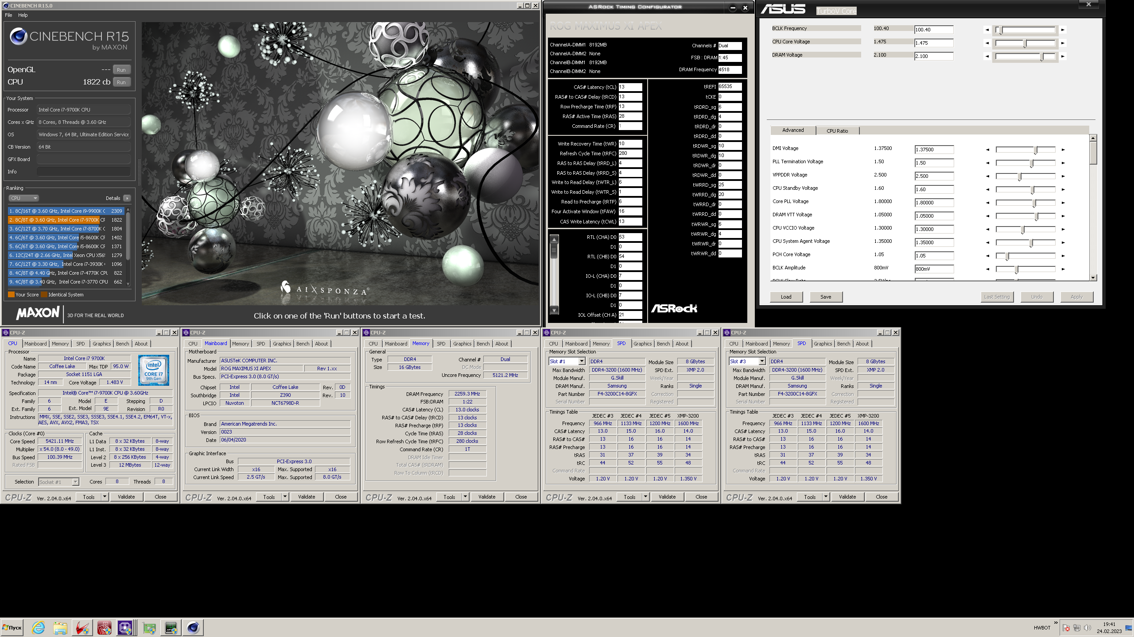
Task: Open the network connection tray icon
Action: [x=1077, y=628]
